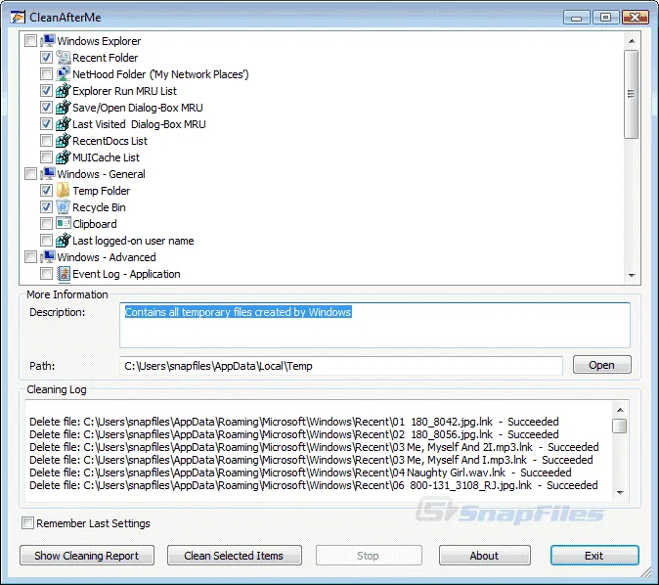Click the CleanAfterMe title bar app icon

12,17
